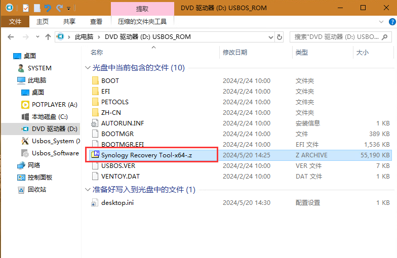Switch to the 主页 ribbon tab
Image resolution: width=397 pixels, height=258 pixels.
click(x=43, y=21)
